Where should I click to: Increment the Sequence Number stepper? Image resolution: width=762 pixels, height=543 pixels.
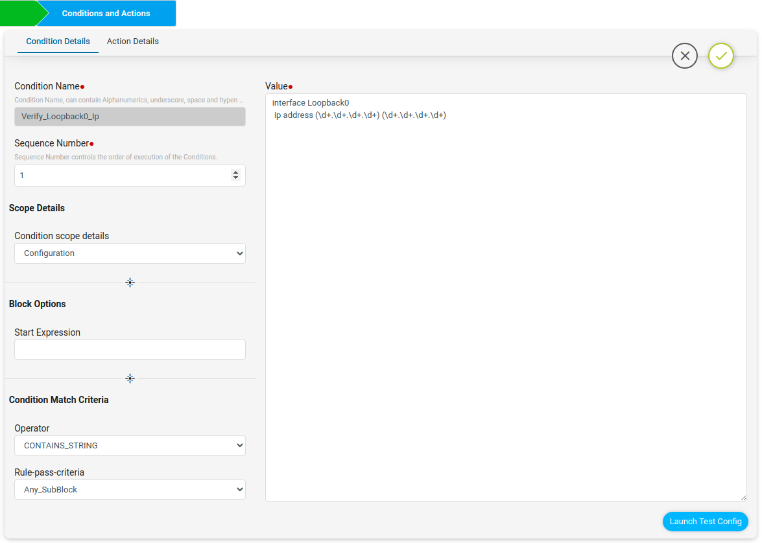[235, 172]
